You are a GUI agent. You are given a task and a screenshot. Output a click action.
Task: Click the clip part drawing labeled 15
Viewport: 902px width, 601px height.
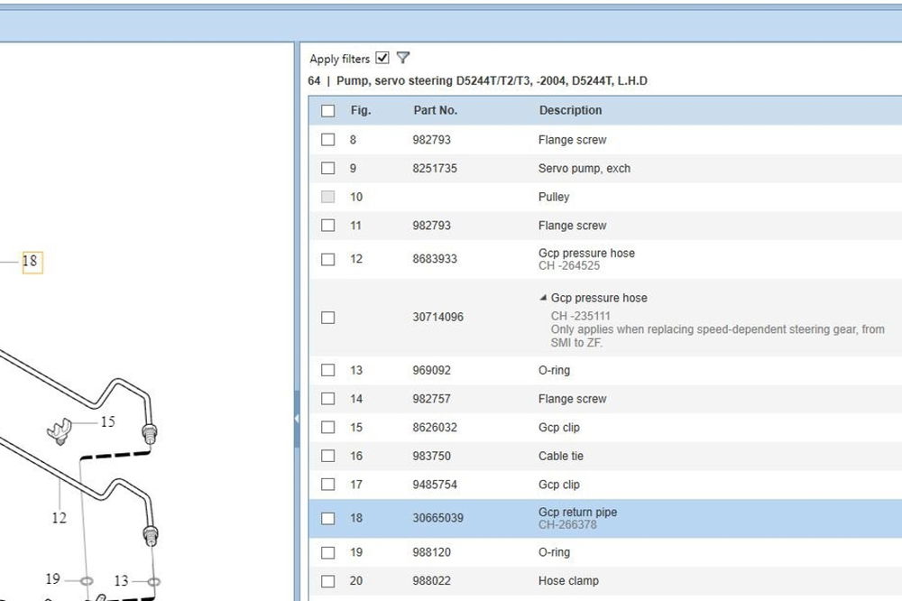[x=60, y=429]
